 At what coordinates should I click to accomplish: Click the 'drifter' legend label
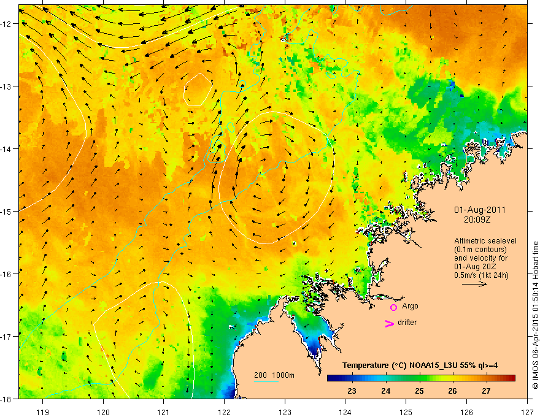[407, 323]
